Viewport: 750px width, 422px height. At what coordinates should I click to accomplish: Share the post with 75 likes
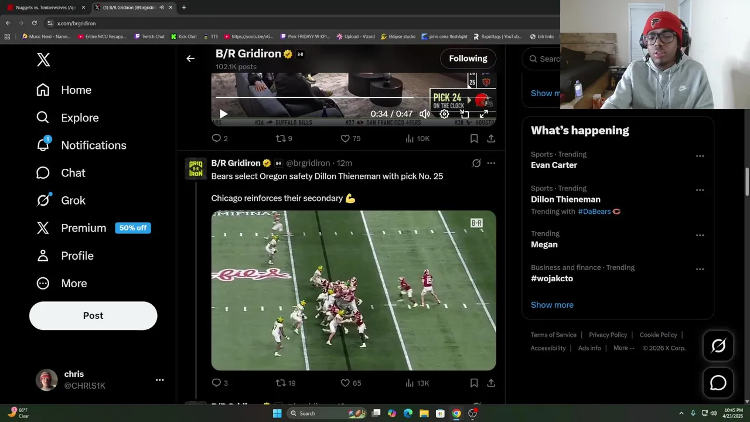coord(491,138)
